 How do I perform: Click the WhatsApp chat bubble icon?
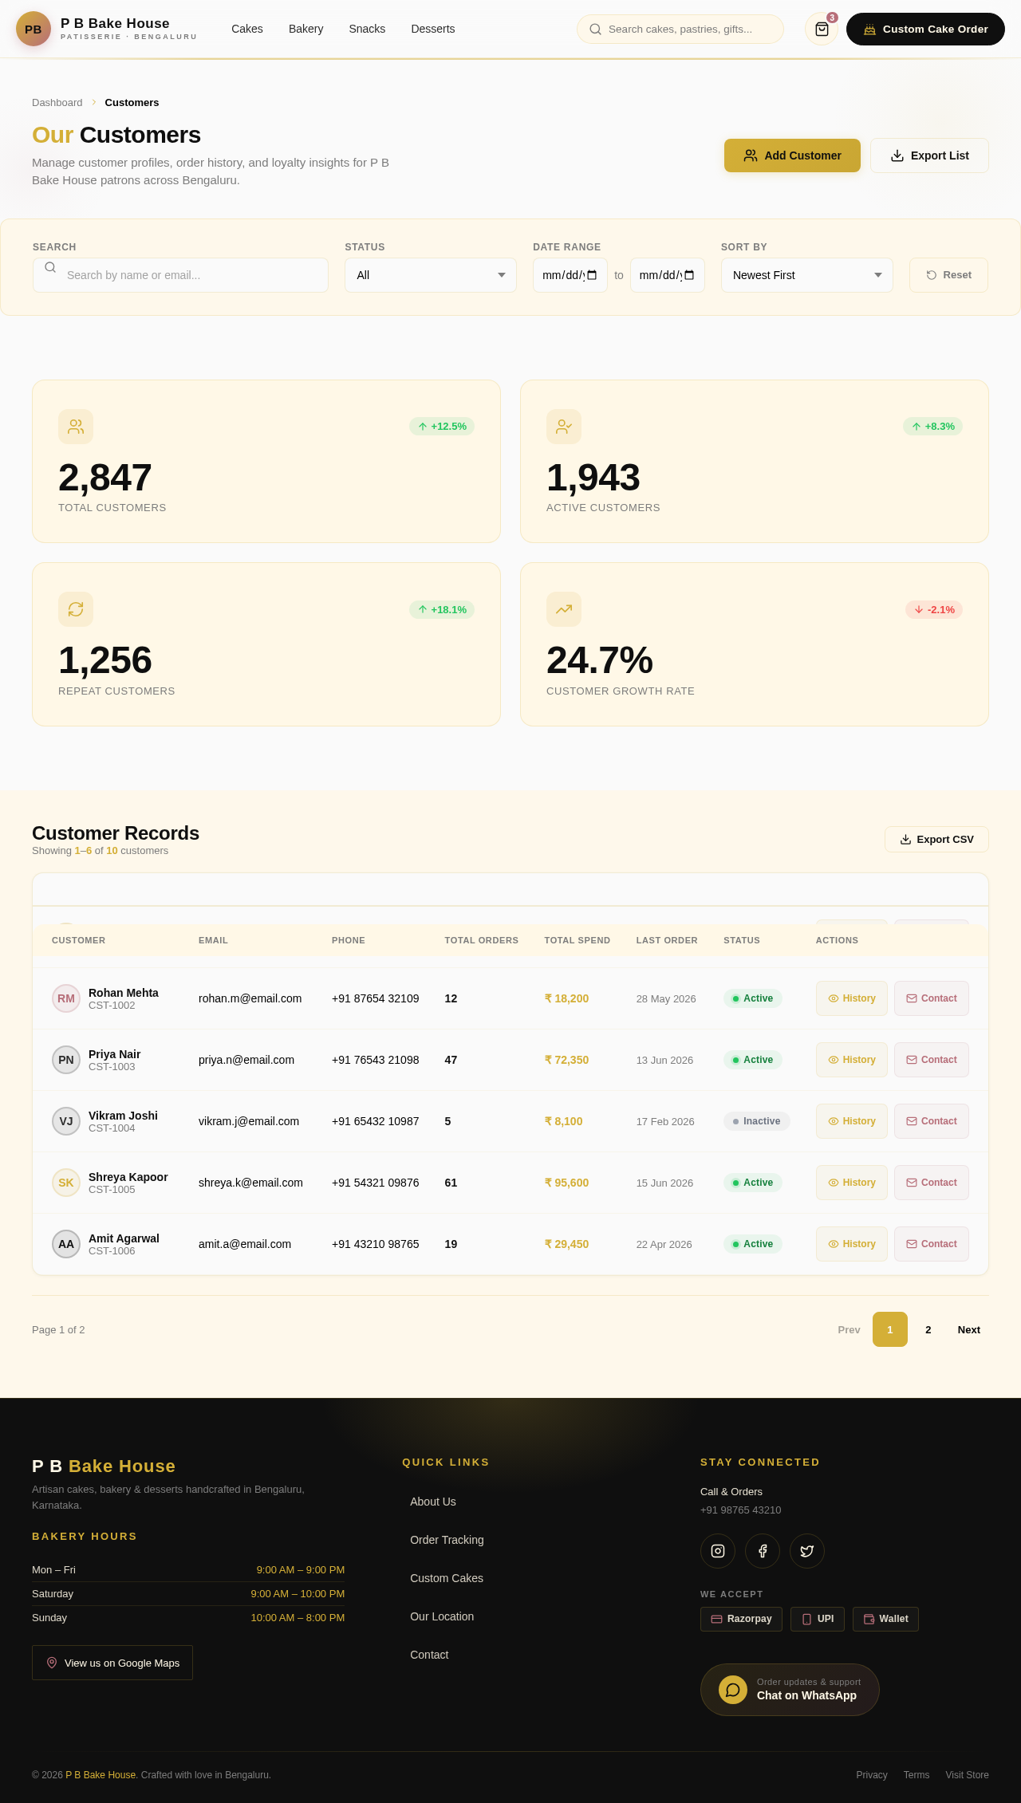click(733, 1690)
